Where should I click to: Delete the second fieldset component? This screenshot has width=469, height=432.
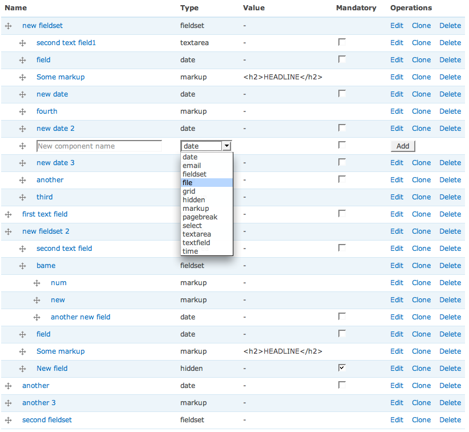coord(450,420)
